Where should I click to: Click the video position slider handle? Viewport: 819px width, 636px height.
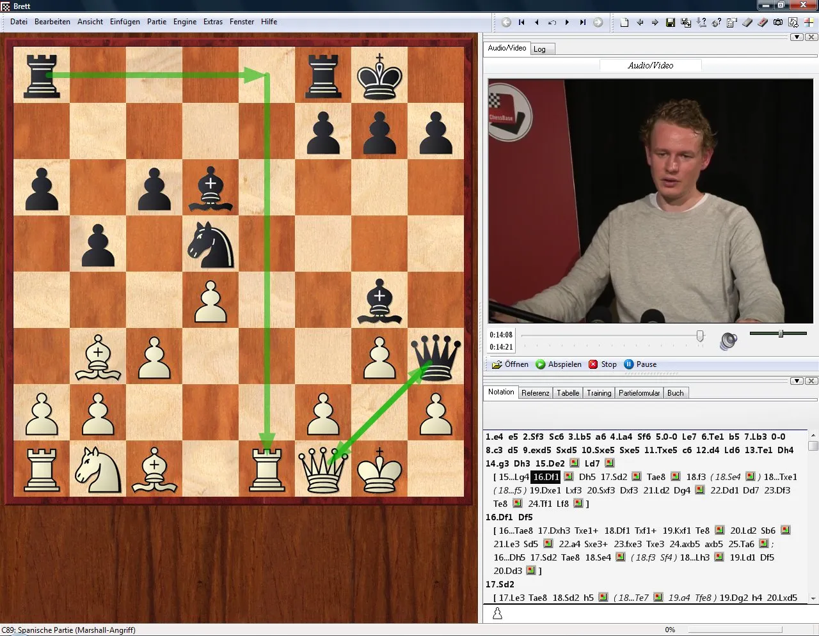(x=700, y=336)
